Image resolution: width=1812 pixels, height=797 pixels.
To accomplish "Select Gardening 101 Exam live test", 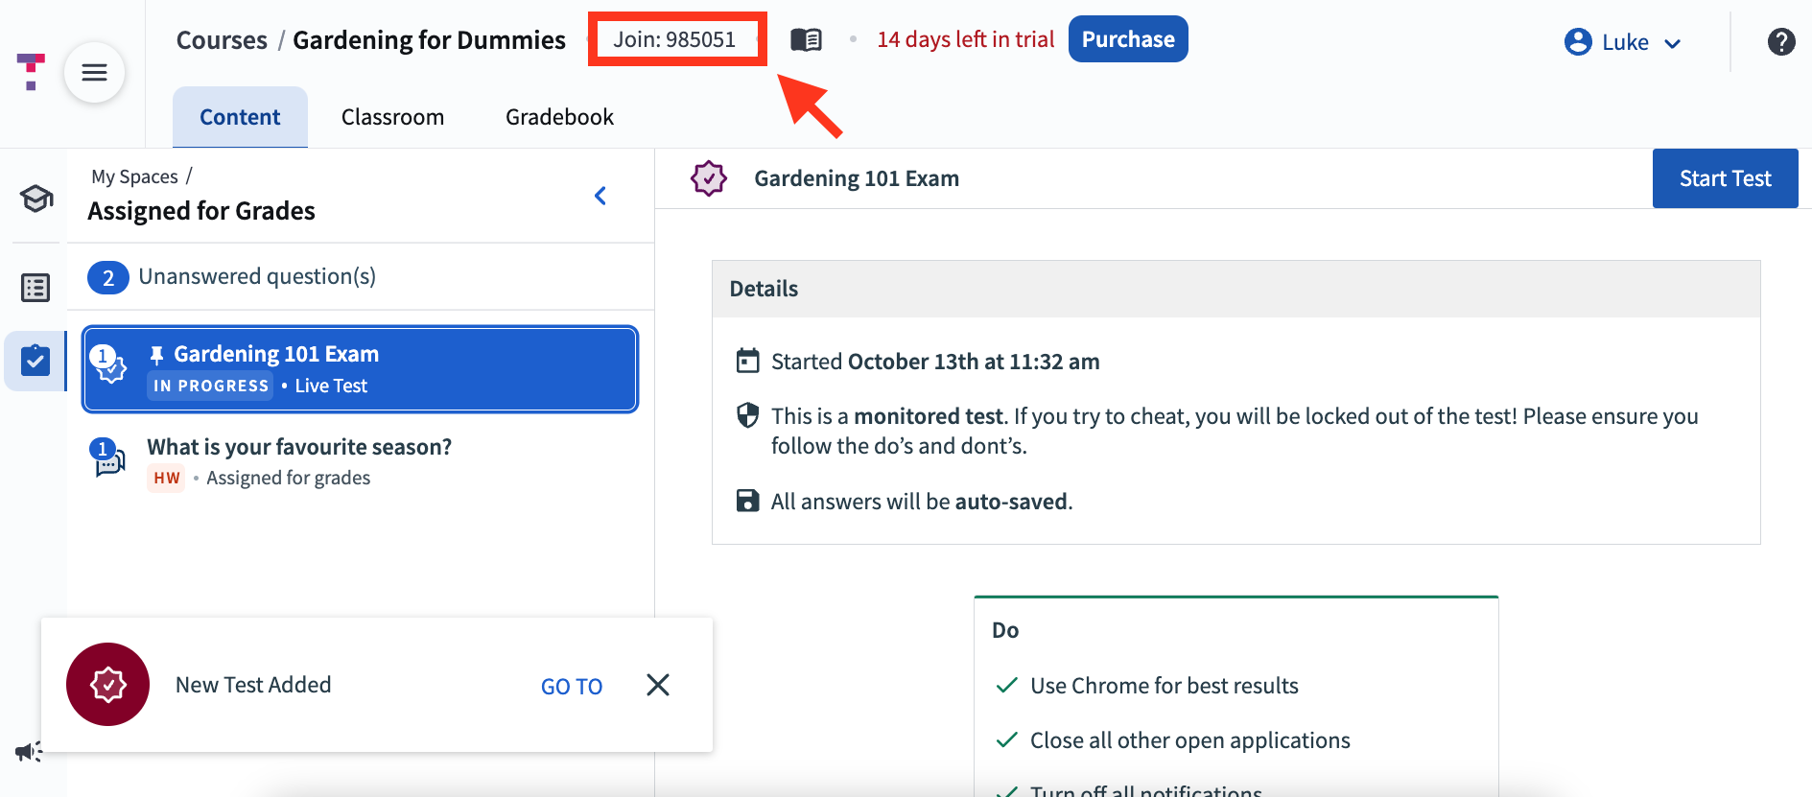I will click(x=361, y=369).
